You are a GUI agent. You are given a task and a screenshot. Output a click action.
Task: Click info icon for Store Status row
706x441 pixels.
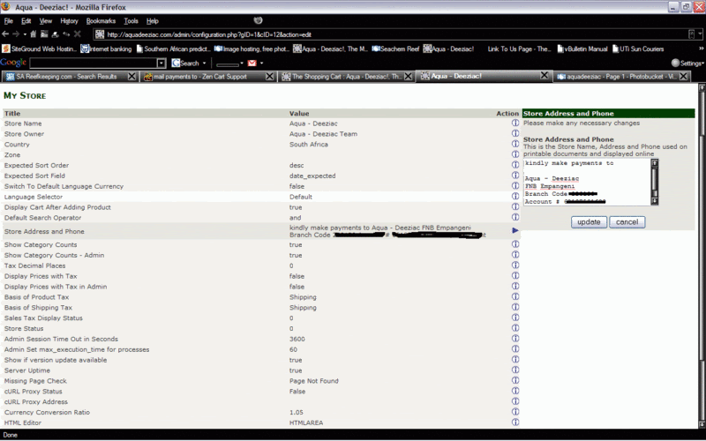coord(515,328)
